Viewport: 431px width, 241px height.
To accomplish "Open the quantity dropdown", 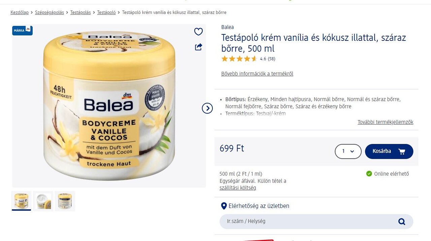I will [348, 151].
